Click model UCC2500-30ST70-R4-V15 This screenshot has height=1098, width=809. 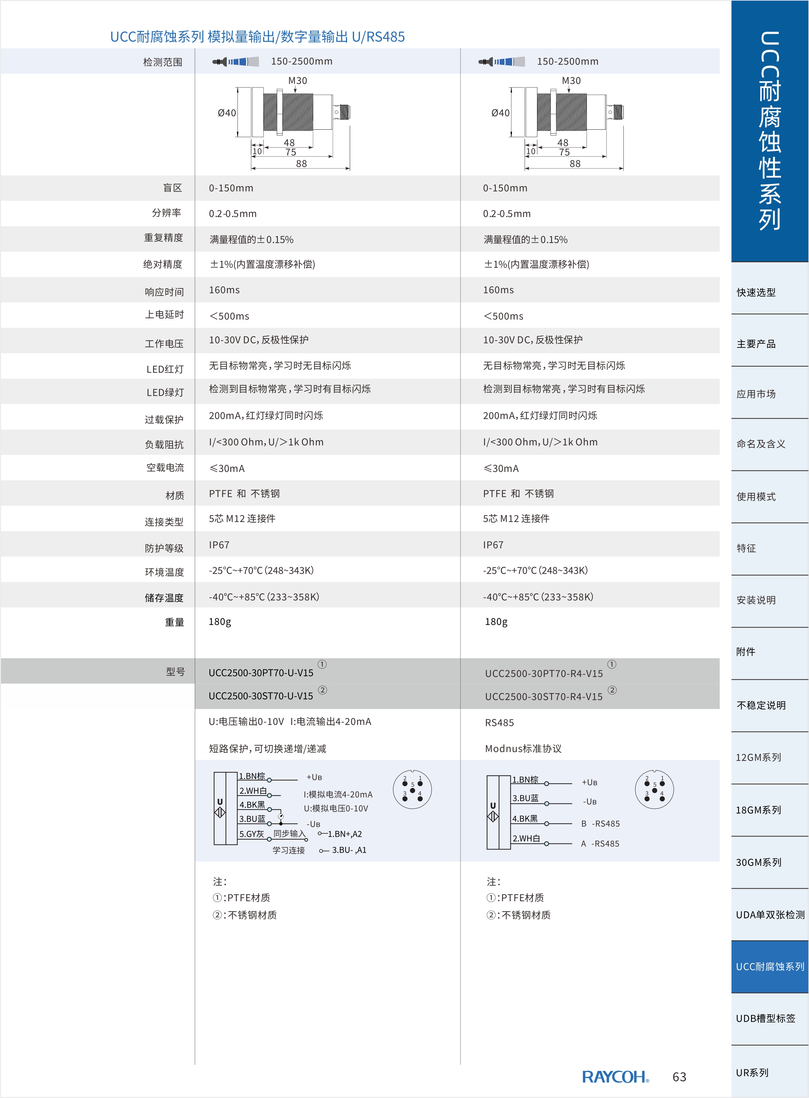click(544, 697)
